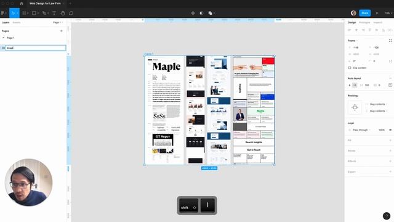Click the Mask (half-circle) icon
Image resolution: width=394 pixels, height=222 pixels.
(201, 13)
